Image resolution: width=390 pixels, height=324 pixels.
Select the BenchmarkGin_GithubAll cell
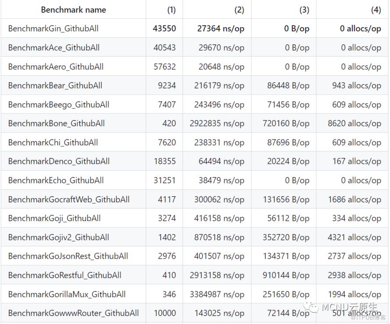tap(53, 28)
